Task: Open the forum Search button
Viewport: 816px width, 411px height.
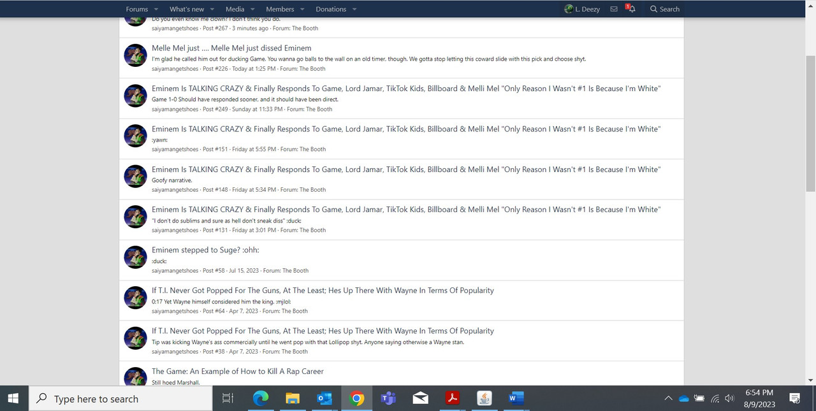Action: coord(665,9)
